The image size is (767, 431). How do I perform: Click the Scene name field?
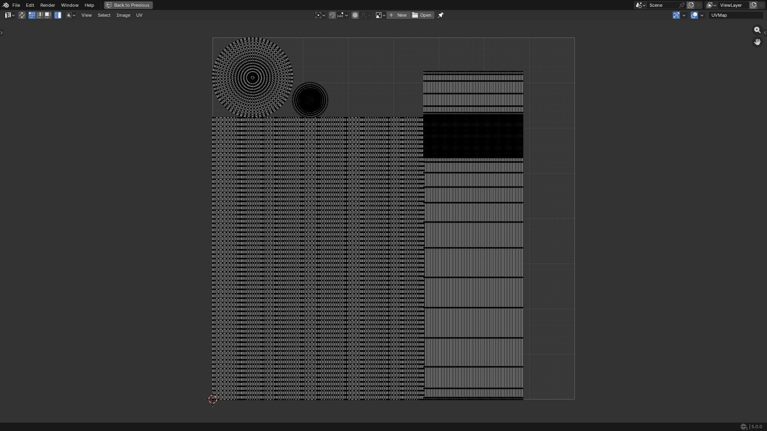663,5
